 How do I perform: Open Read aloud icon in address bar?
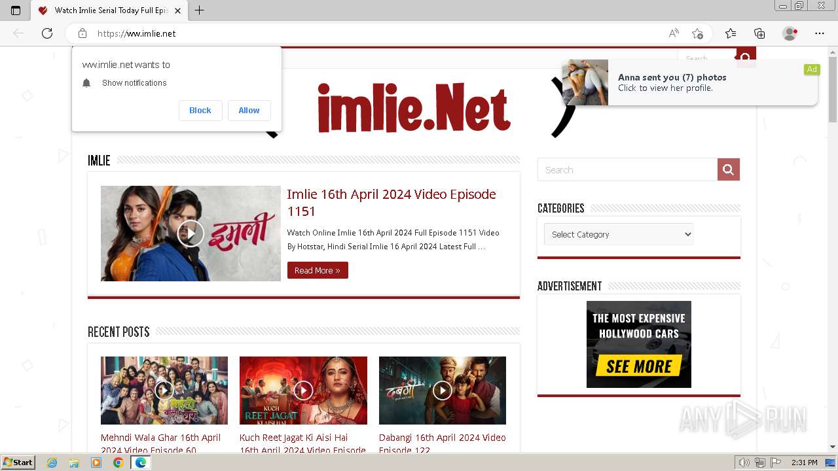pyautogui.click(x=674, y=33)
